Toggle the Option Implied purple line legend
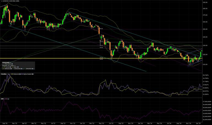This screenshot has height=125, width=212. [x=22, y=74]
